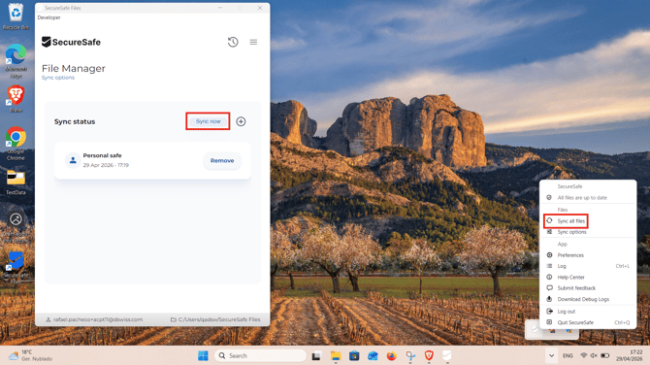Viewport: 650px width, 365px height.
Task: Click the Preferences gear icon in tray menu
Action: point(549,255)
